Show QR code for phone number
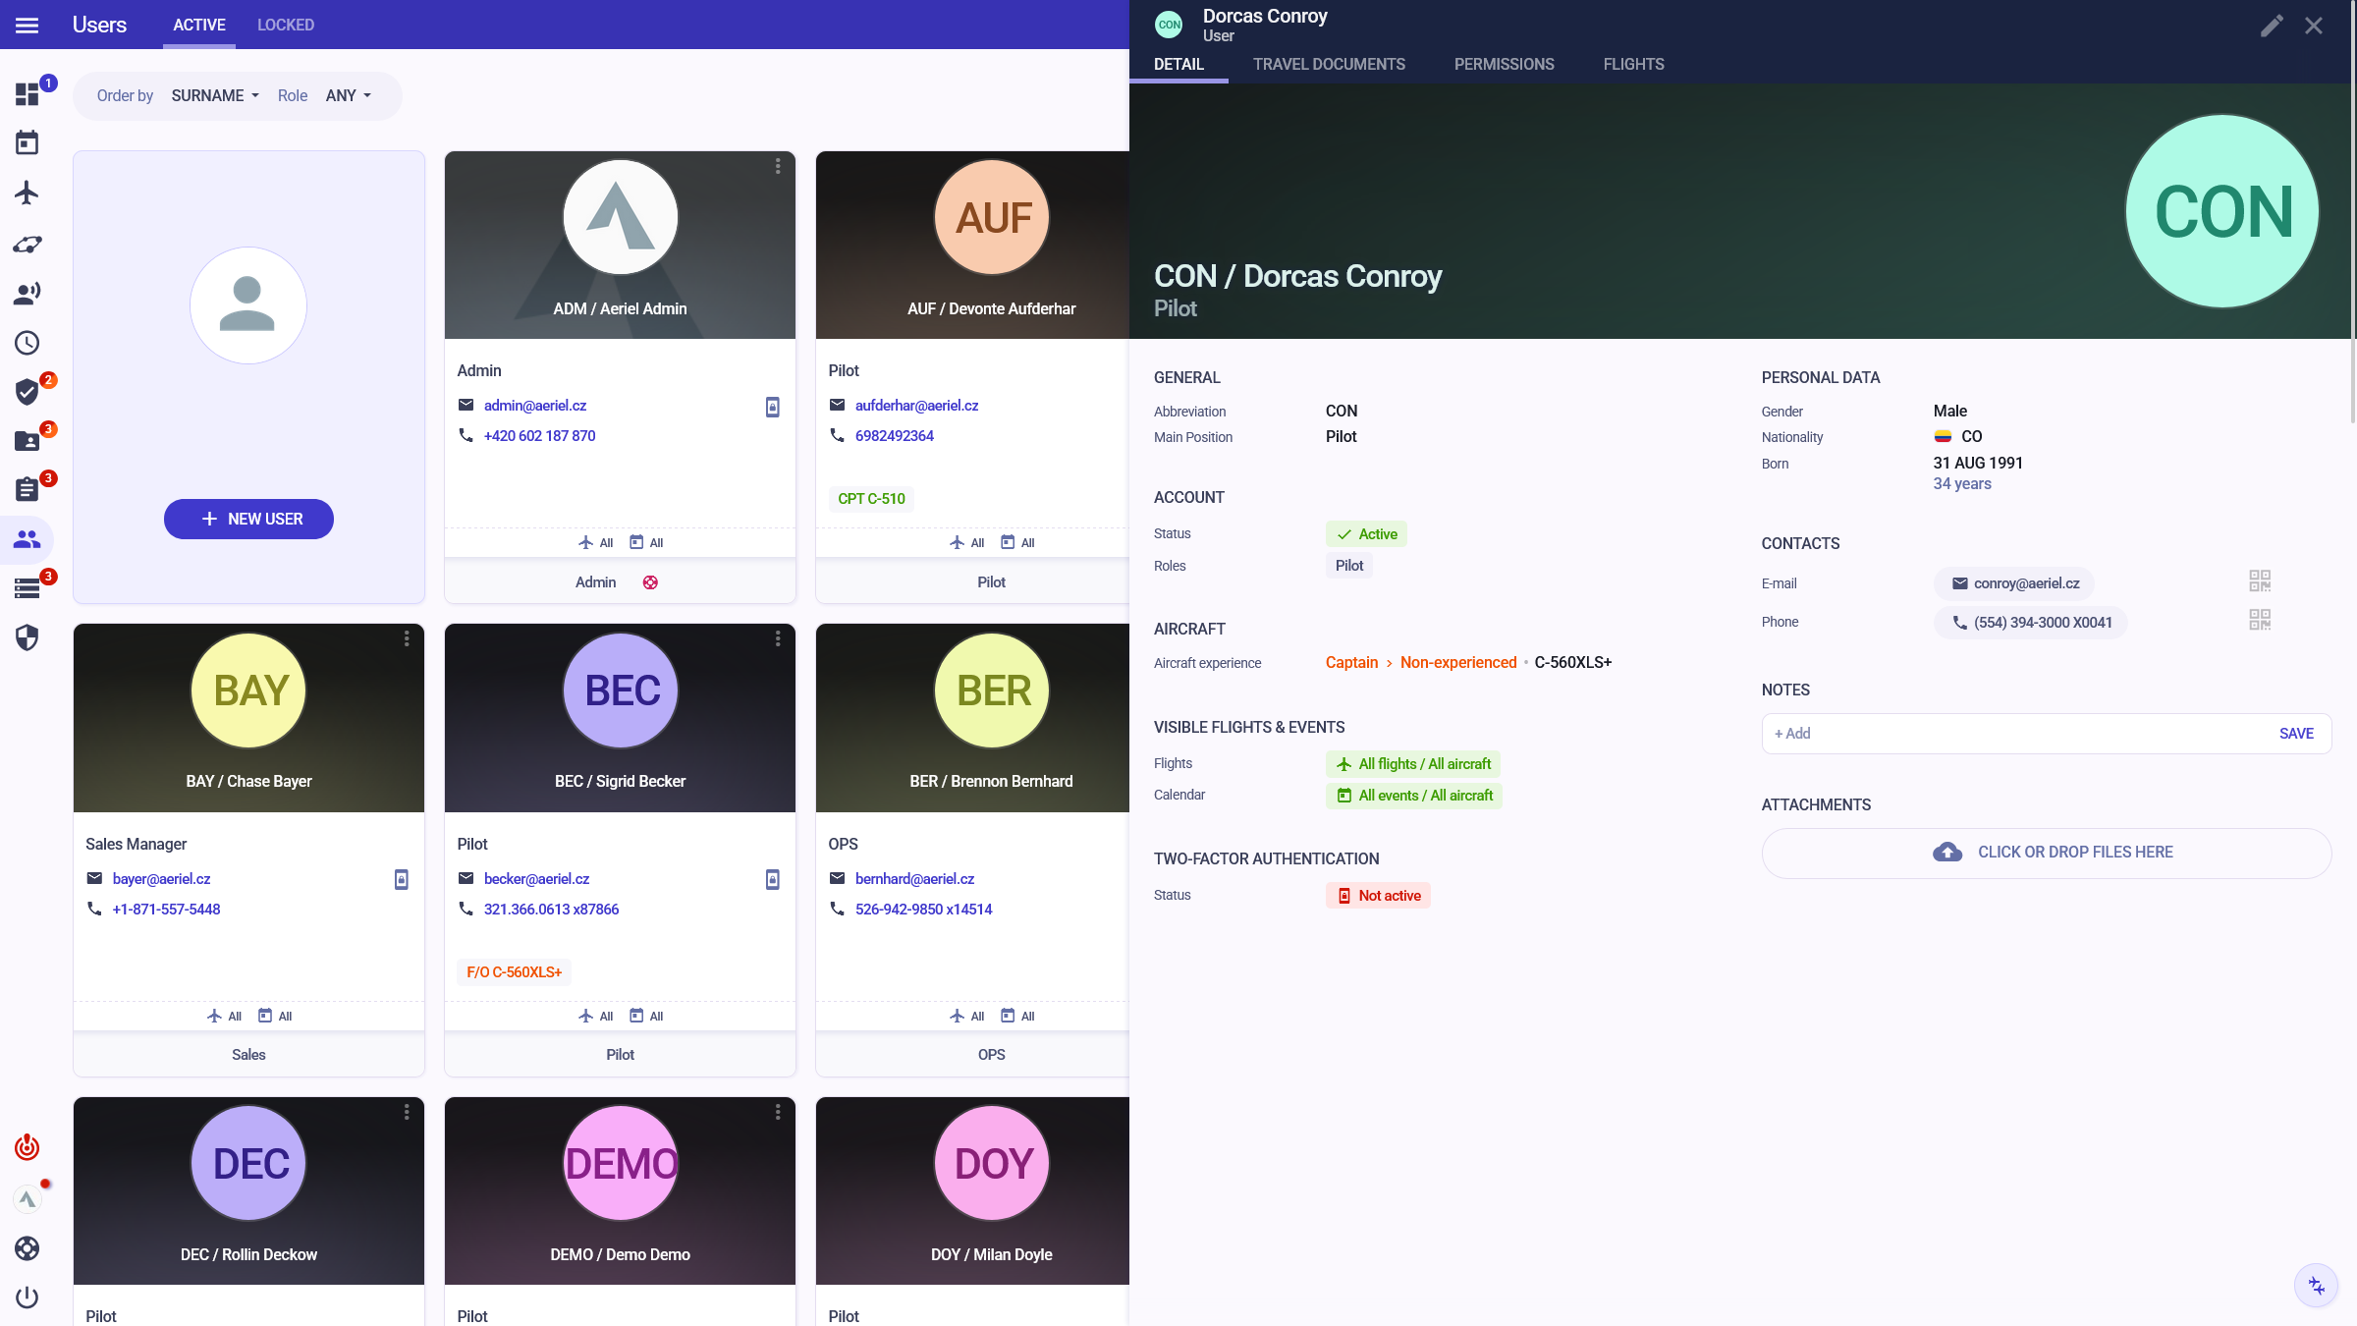2357x1326 pixels. (x=2259, y=620)
